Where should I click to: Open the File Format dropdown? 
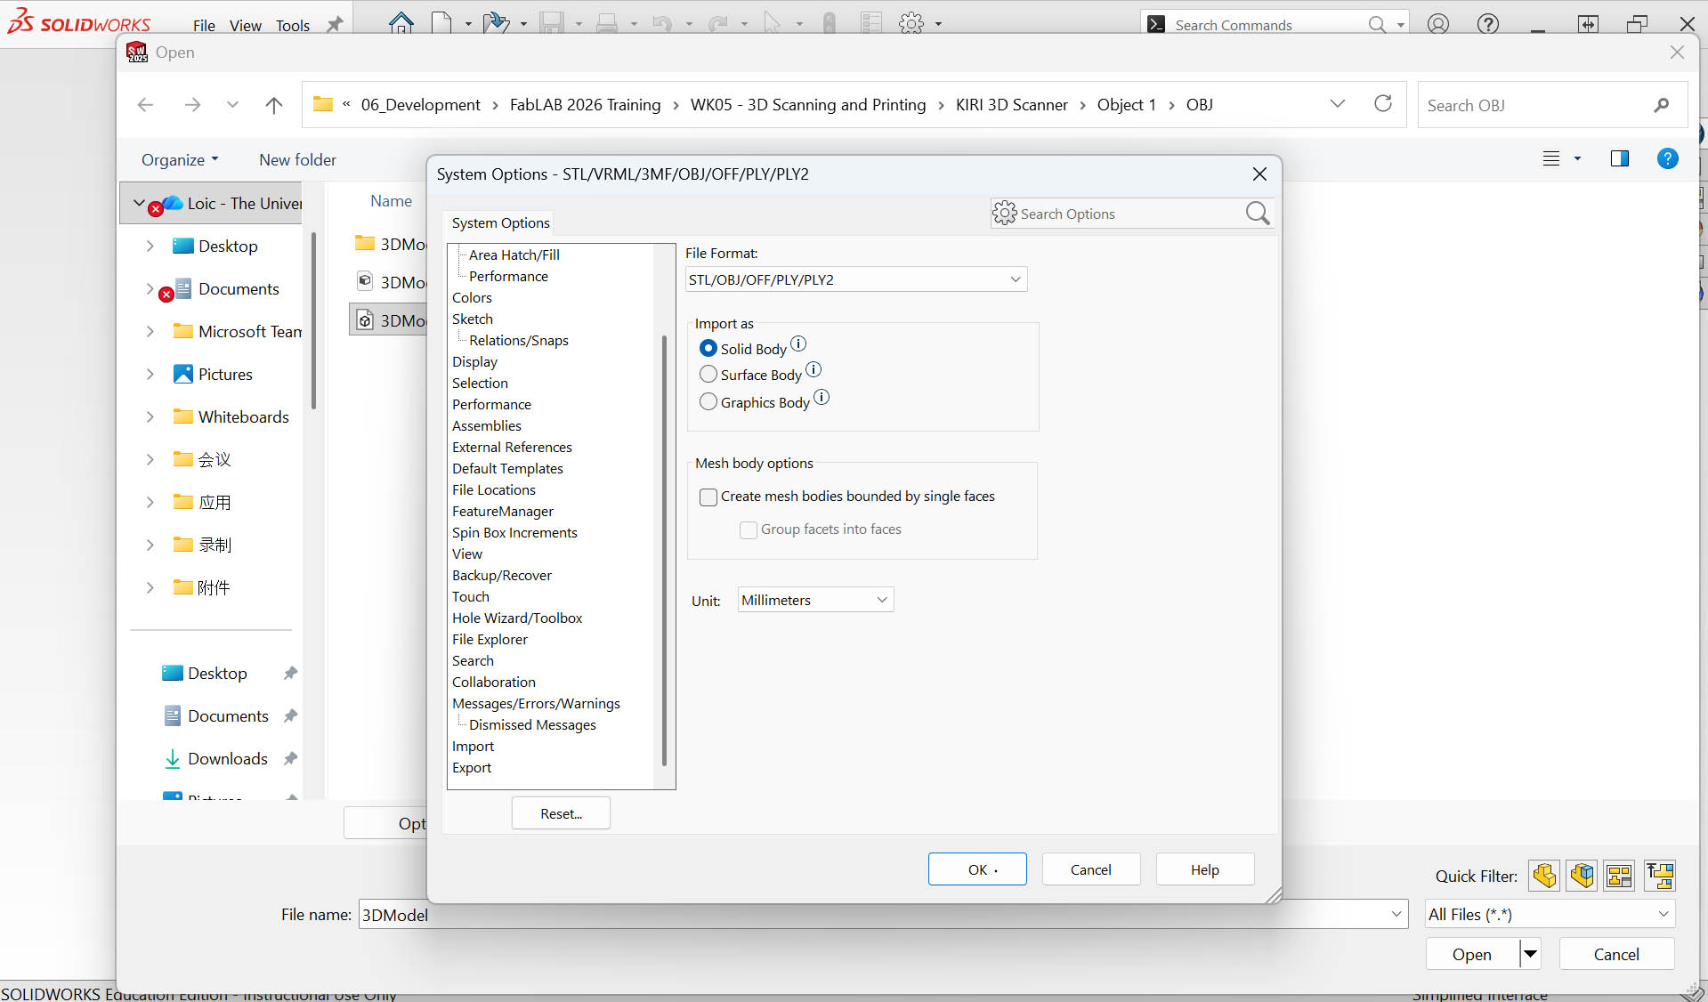click(856, 279)
